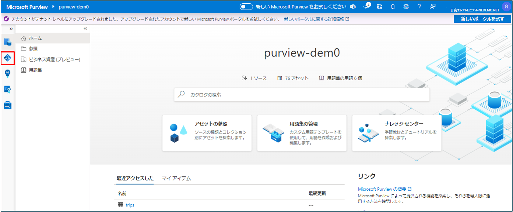Open the Data Map icon in left rail

[8, 41]
